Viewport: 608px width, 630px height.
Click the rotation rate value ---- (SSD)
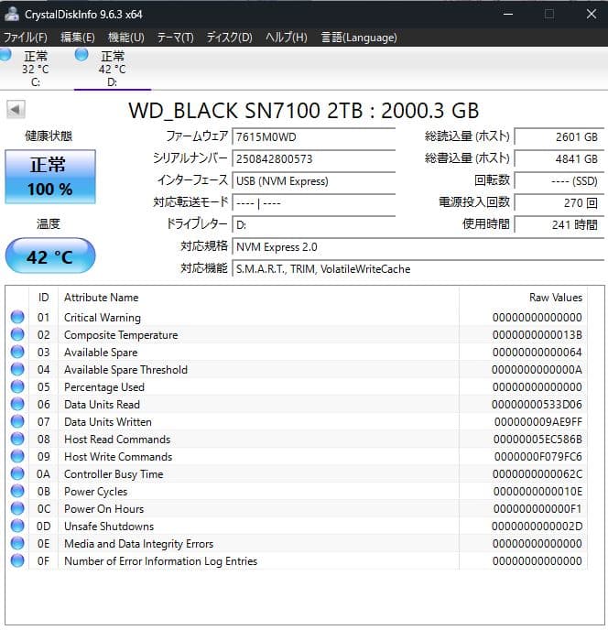(559, 181)
